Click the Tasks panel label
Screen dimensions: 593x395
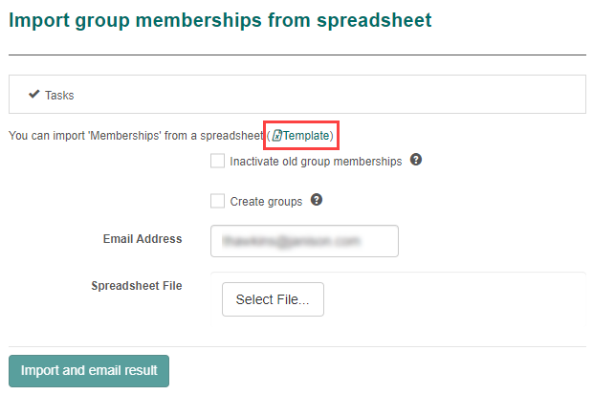[59, 96]
